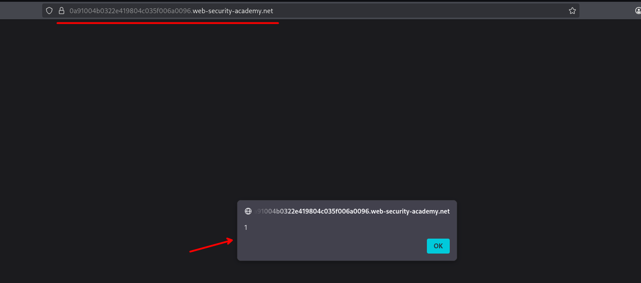Click the globe icon in alert dialog
This screenshot has width=641, height=283.
click(248, 211)
